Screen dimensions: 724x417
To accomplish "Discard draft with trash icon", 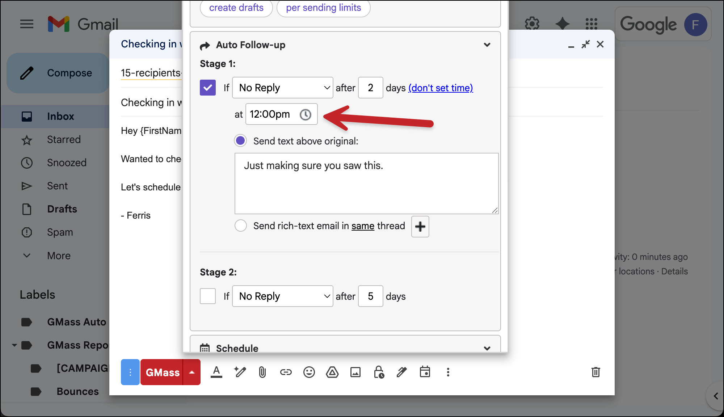I will tap(595, 372).
